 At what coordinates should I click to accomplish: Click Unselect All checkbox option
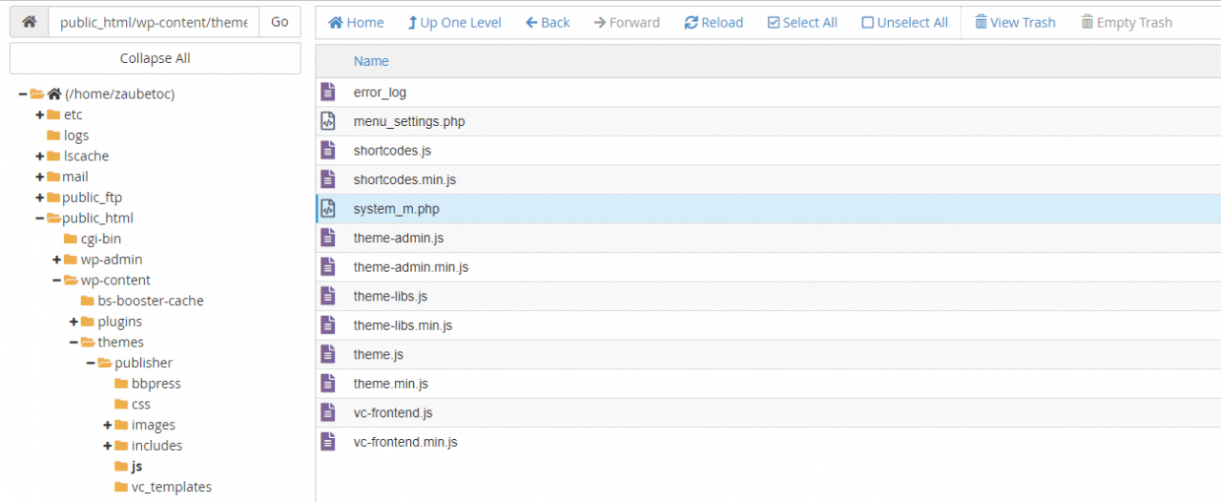coord(904,22)
